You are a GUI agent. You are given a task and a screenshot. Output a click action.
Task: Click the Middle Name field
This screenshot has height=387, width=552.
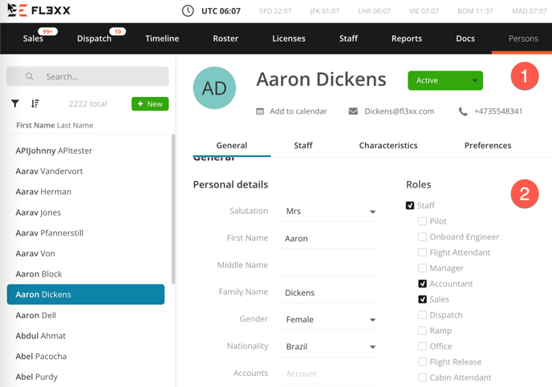[329, 265]
